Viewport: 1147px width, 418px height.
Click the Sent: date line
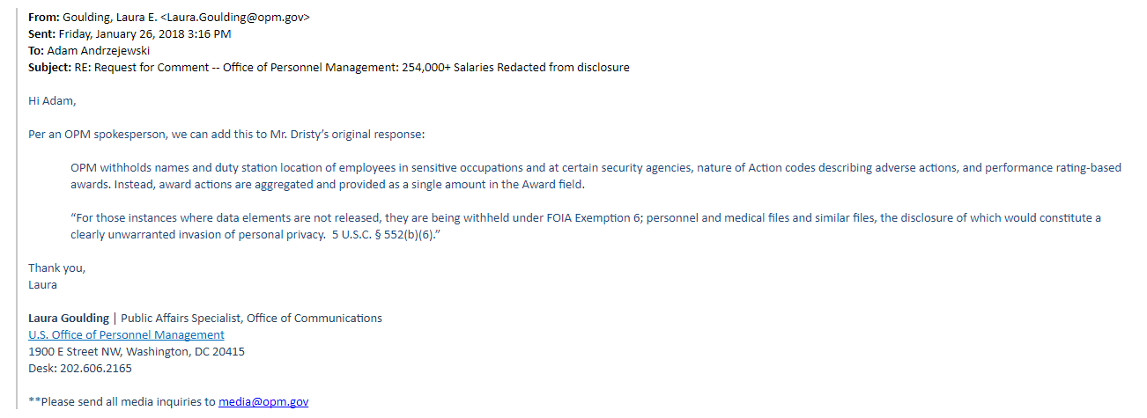(129, 33)
